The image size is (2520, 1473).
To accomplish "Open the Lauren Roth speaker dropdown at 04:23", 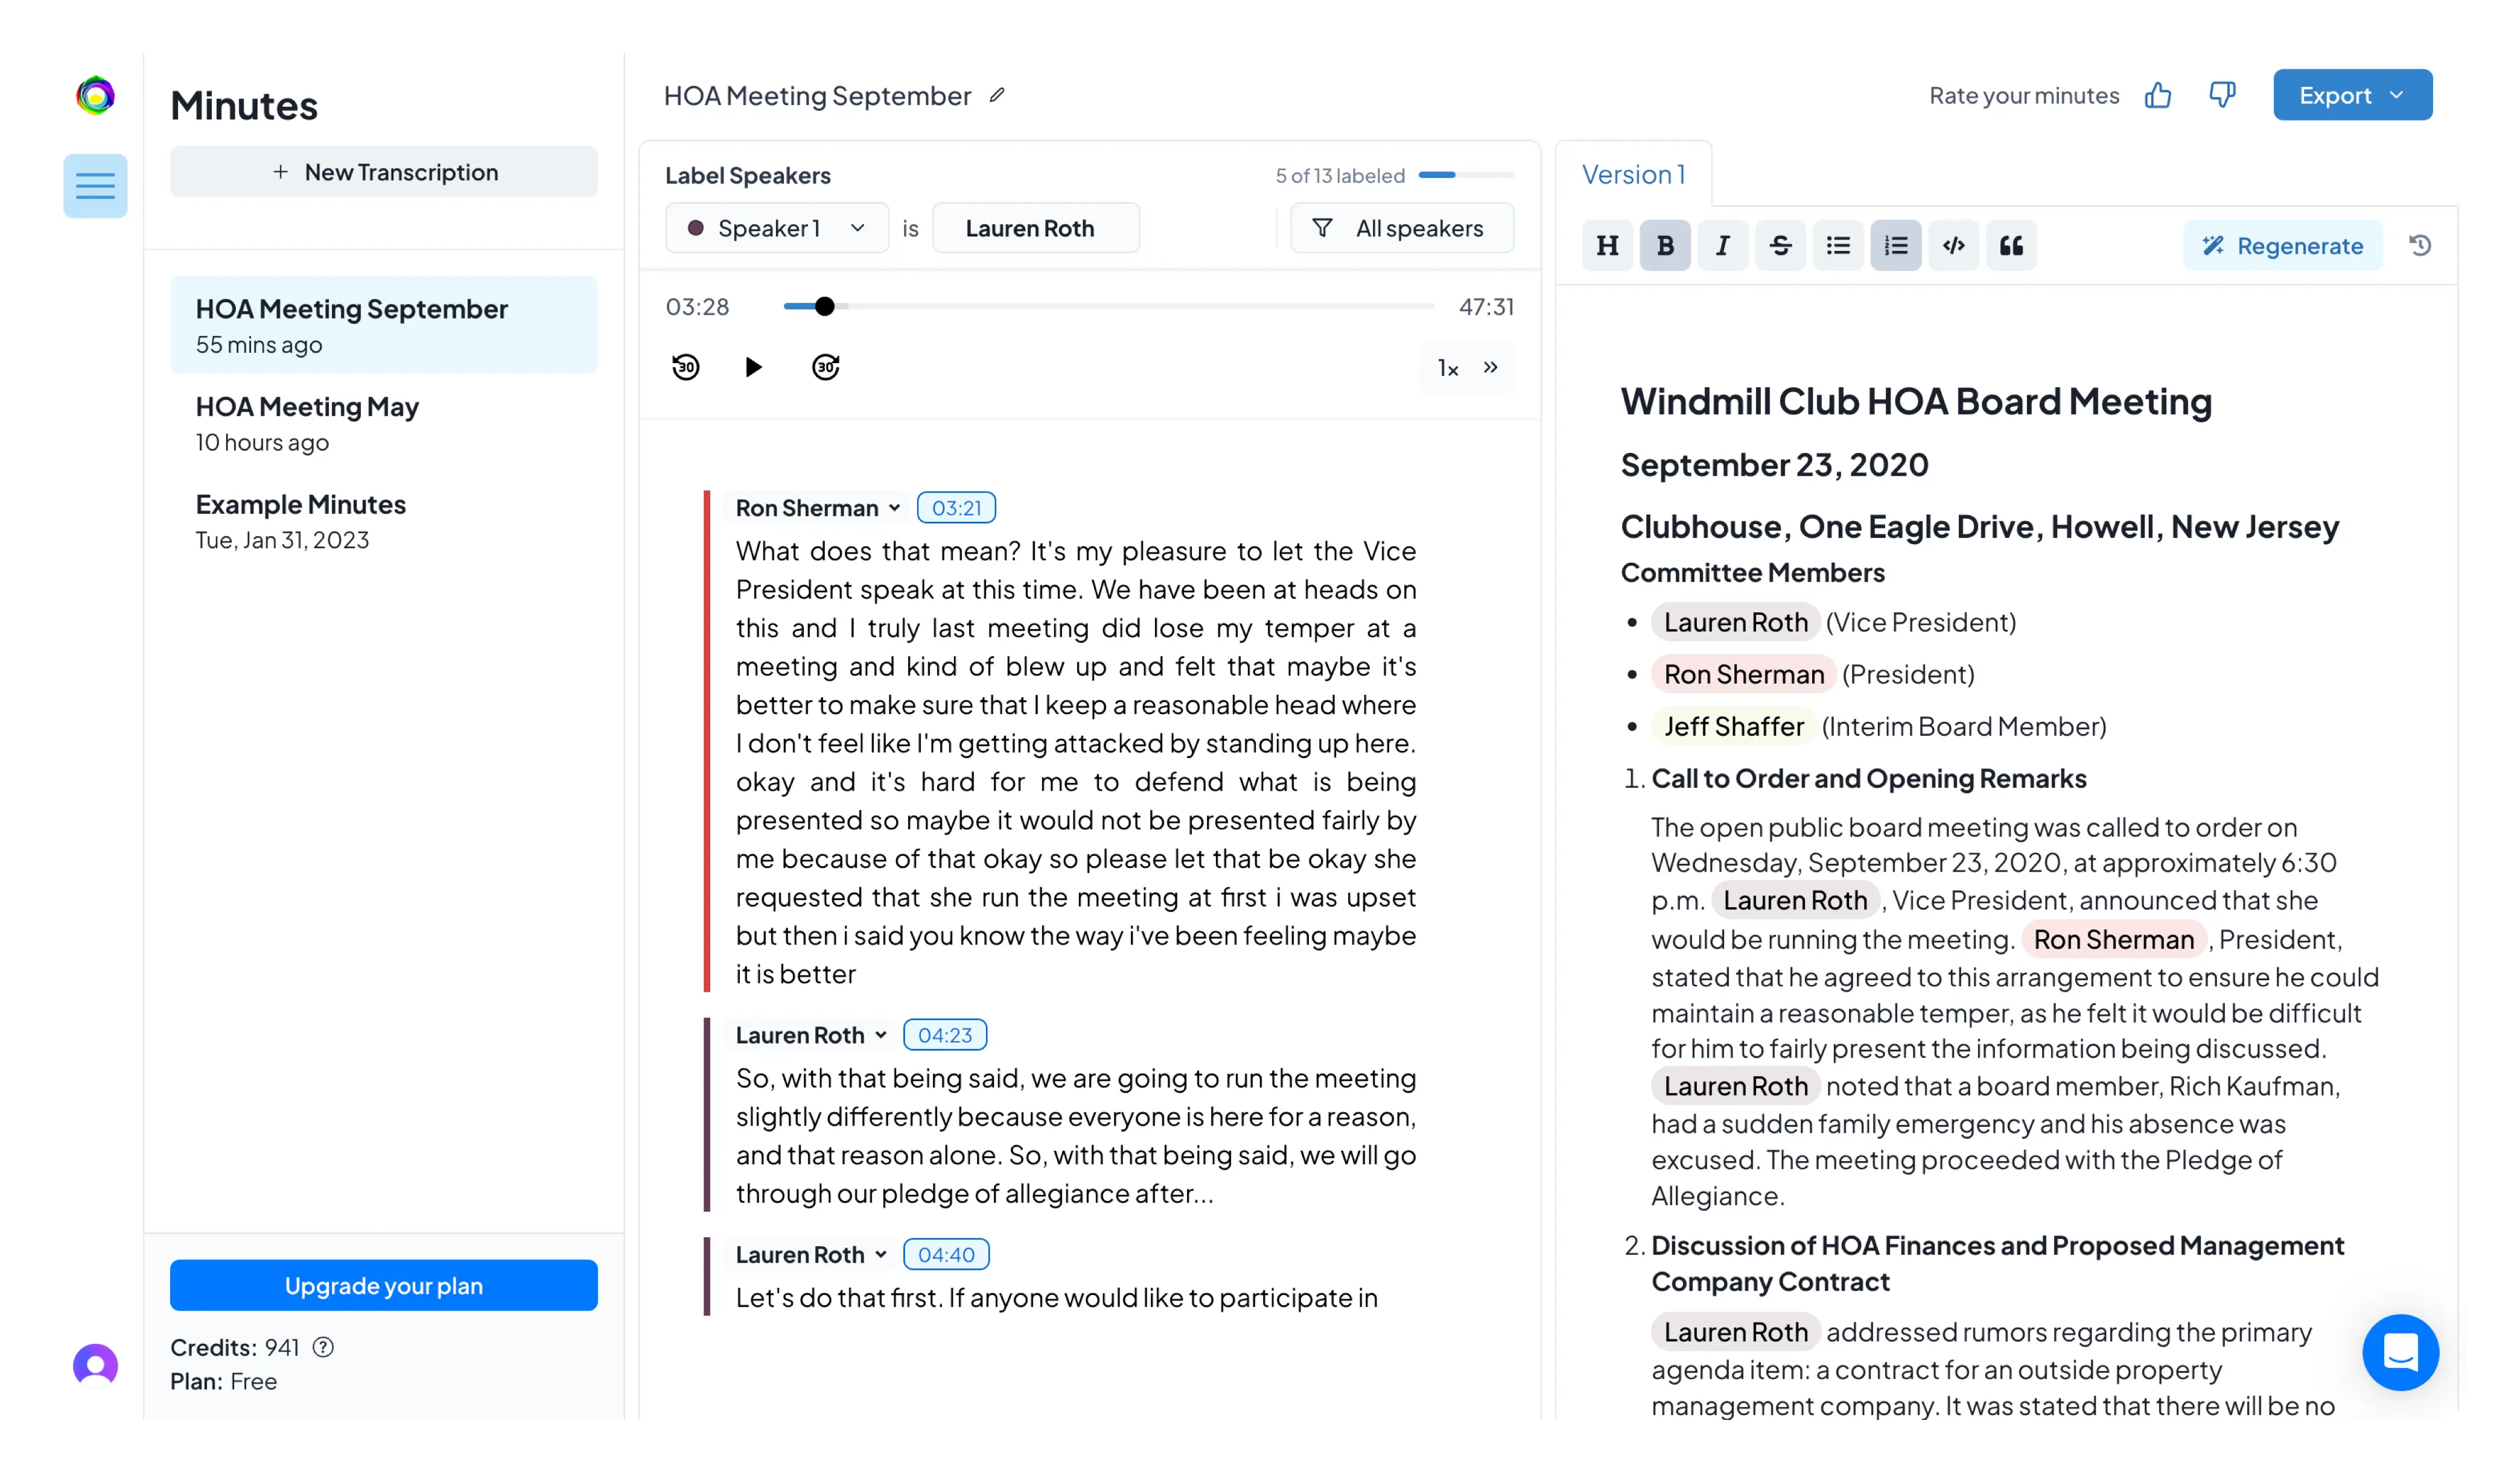I will pyautogui.click(x=881, y=1034).
